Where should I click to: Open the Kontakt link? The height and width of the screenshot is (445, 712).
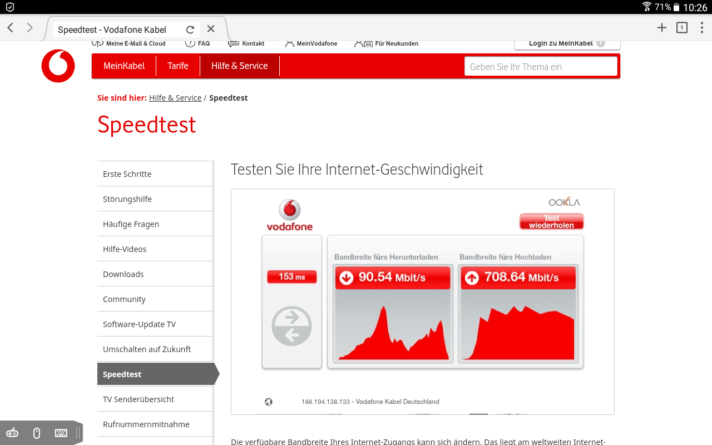click(x=246, y=43)
